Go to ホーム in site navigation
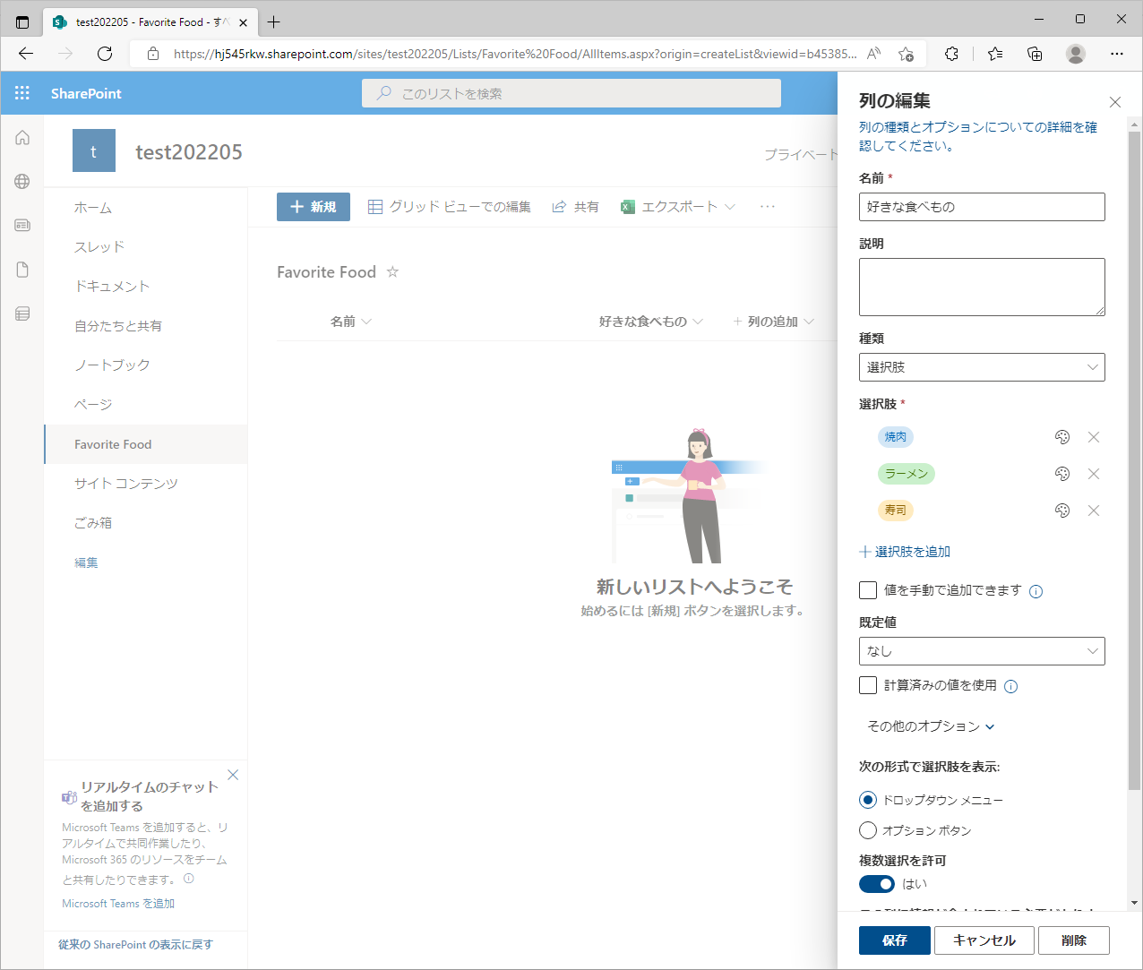 coord(93,208)
